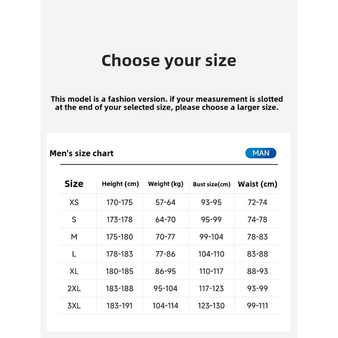Select the Weight (kg) column header

pos(166,184)
